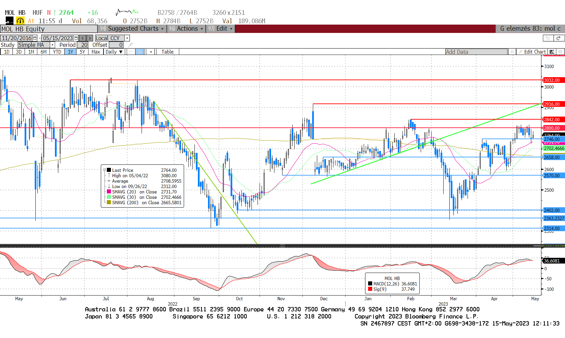Click the 2658.00 blue price level label

554,157
